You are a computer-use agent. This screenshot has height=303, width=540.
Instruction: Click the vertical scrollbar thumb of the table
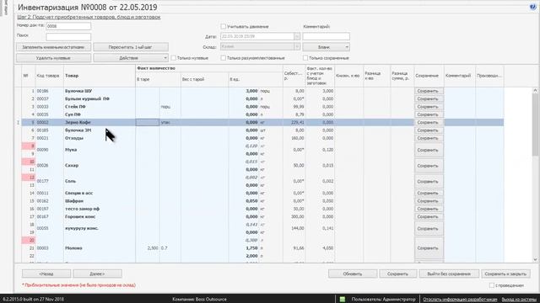tap(535, 125)
